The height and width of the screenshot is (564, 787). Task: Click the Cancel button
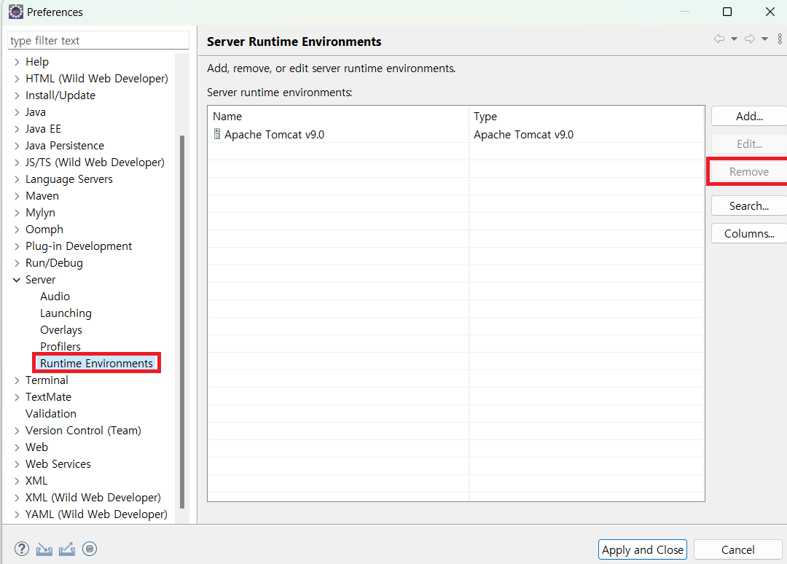tap(737, 549)
